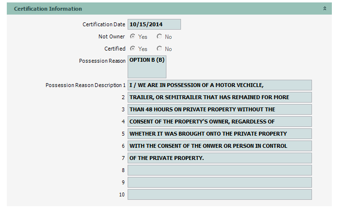Click Possession Reason Description line 1 field

[219, 85]
